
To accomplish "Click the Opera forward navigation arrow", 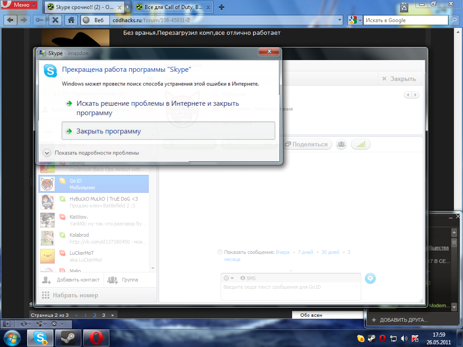I will coord(24,20).
